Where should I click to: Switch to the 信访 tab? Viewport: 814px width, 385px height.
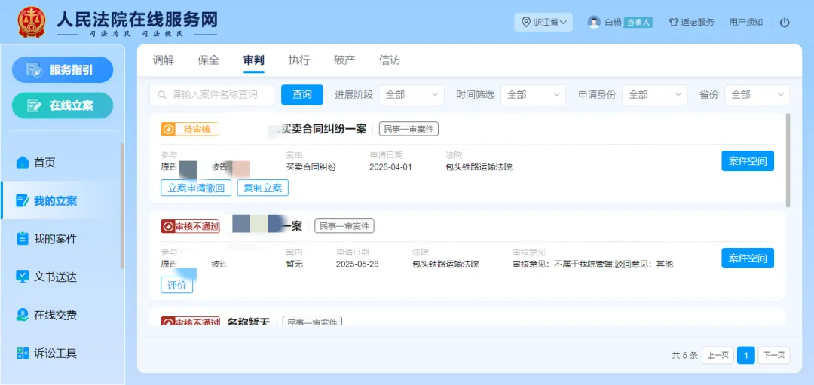point(390,60)
